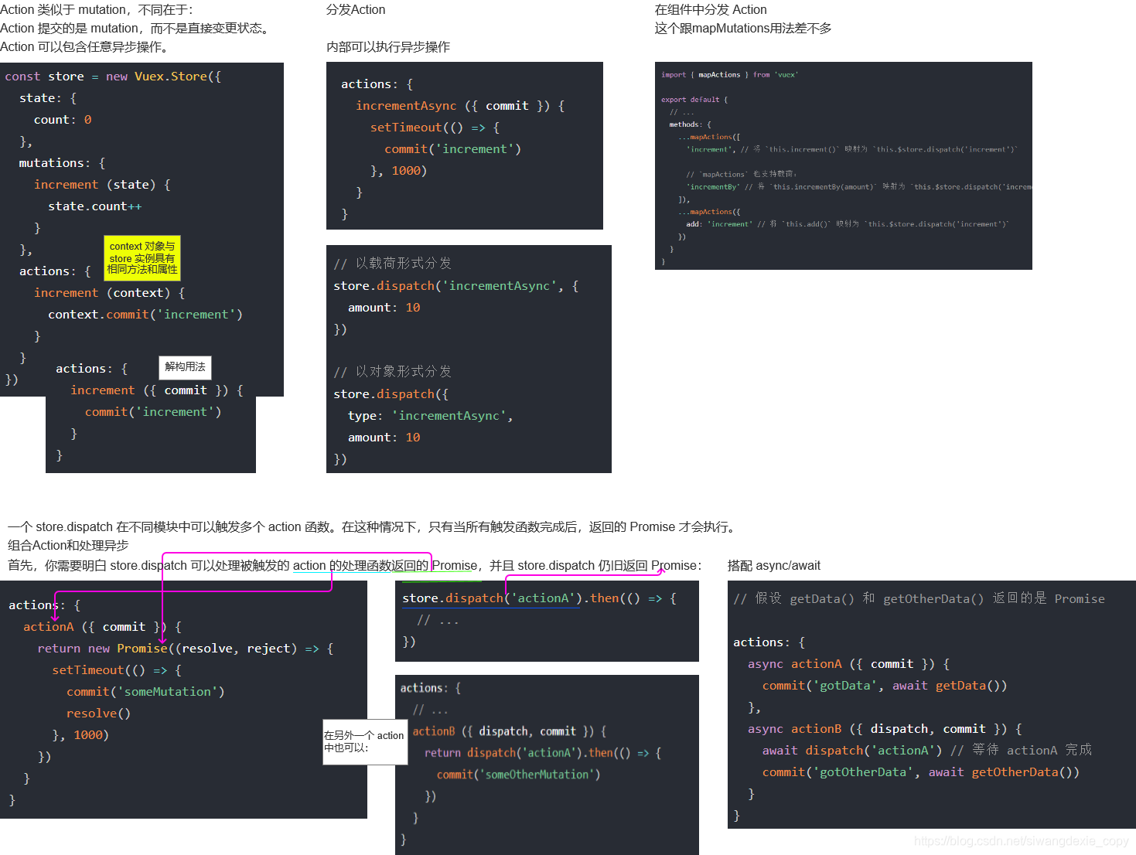
Task: Click the line '内部可以执行异步操作'
Action: tap(388, 47)
